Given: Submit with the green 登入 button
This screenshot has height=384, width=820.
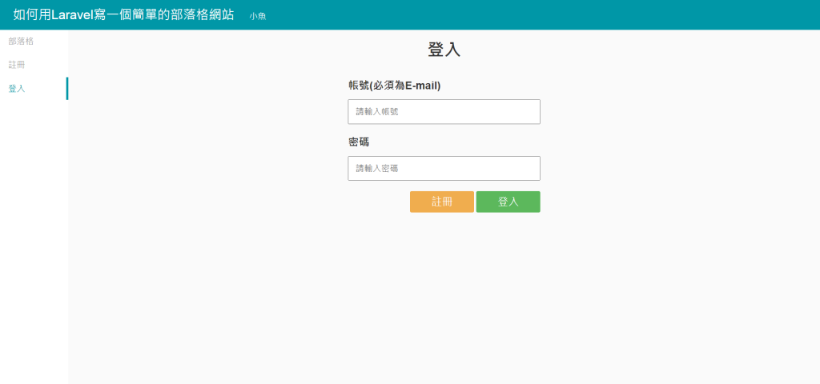Looking at the screenshot, I should (508, 202).
